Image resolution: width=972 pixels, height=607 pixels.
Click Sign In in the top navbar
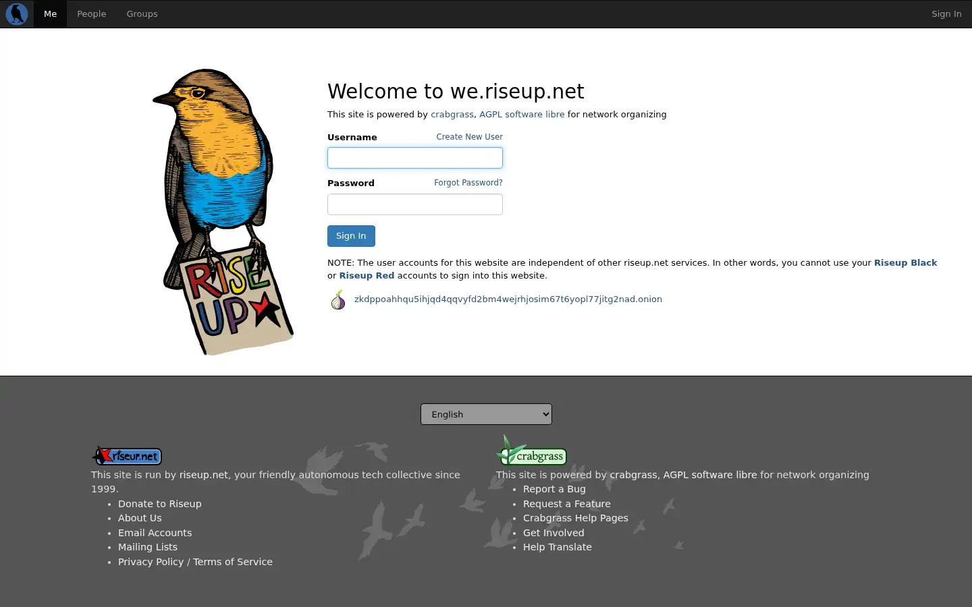click(x=946, y=13)
